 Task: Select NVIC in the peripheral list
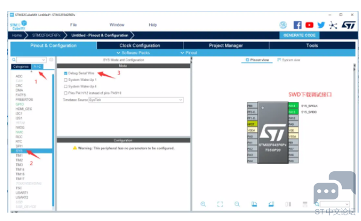click(x=19, y=132)
